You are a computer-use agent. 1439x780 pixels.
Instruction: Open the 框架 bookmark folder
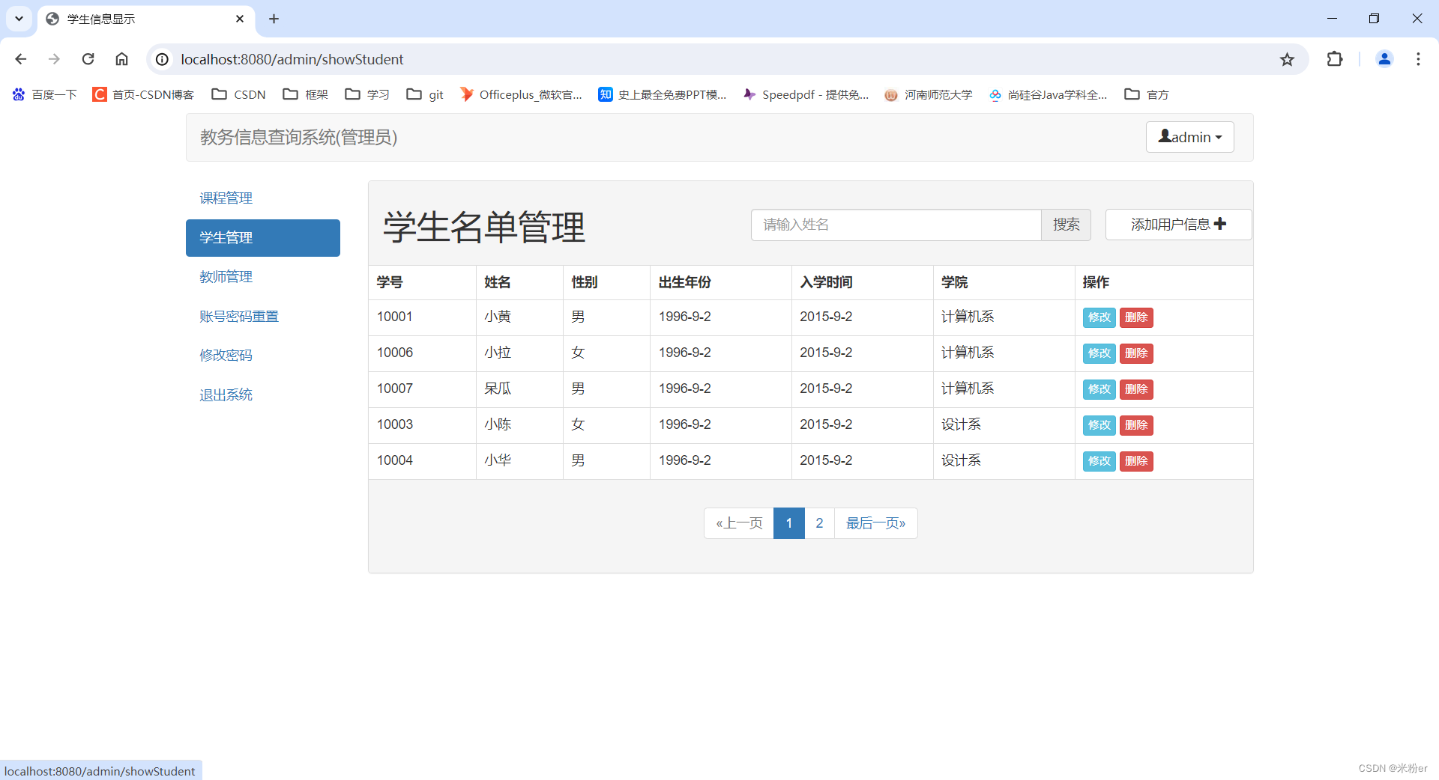(306, 94)
